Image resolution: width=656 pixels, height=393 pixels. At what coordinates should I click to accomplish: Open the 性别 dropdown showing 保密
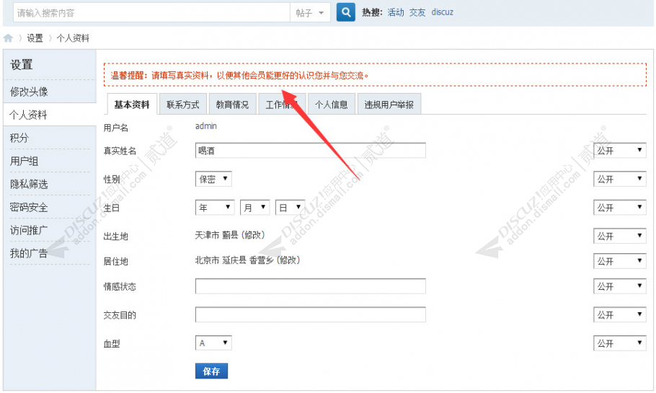(213, 179)
